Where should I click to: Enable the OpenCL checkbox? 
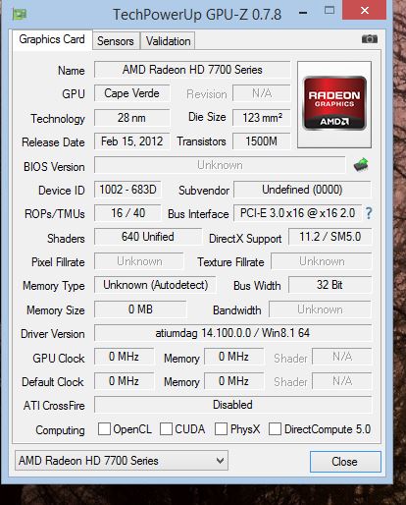pos(104,428)
